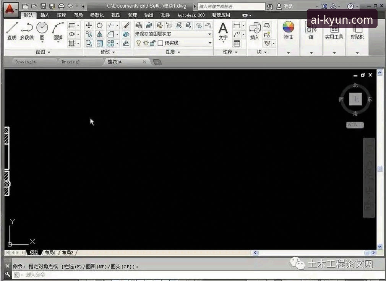This screenshot has height=281, width=386.
Task: Click in the keyword search input field
Action: click(x=231, y=6)
